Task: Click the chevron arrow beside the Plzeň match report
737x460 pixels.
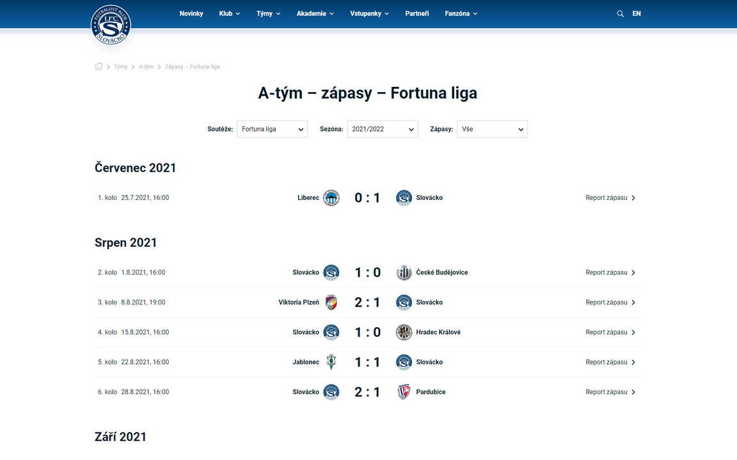Action: (633, 302)
